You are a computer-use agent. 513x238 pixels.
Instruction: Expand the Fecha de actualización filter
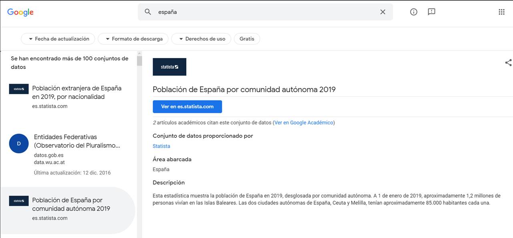[58, 39]
